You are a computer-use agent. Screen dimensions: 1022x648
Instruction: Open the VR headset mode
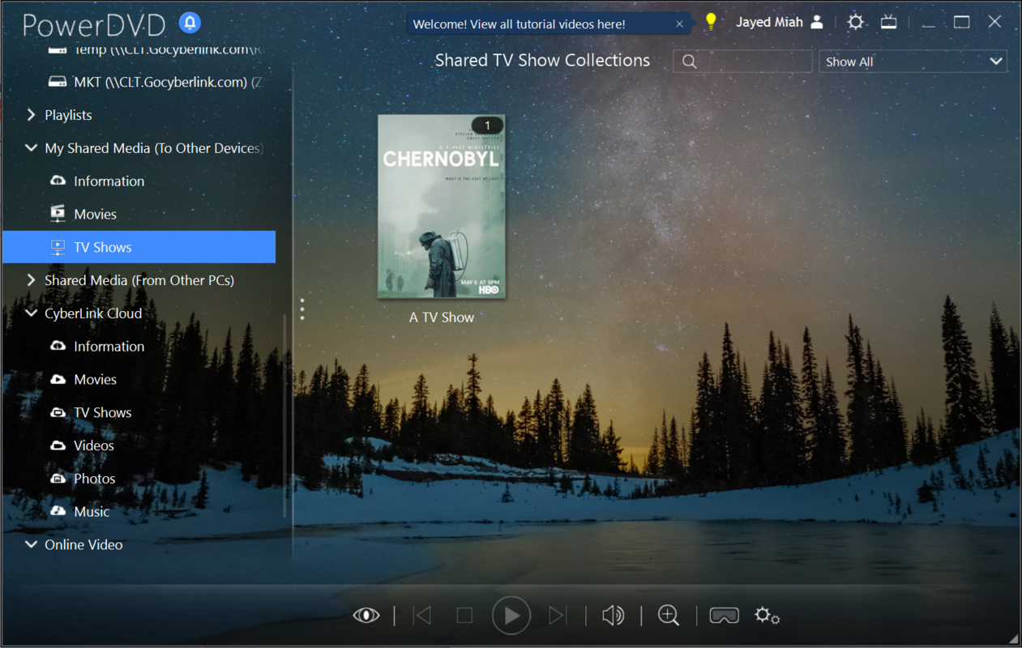point(724,616)
